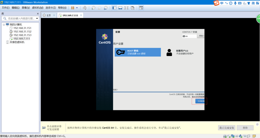
Task: Open the 查看(V) menu
Action: click(26, 8)
